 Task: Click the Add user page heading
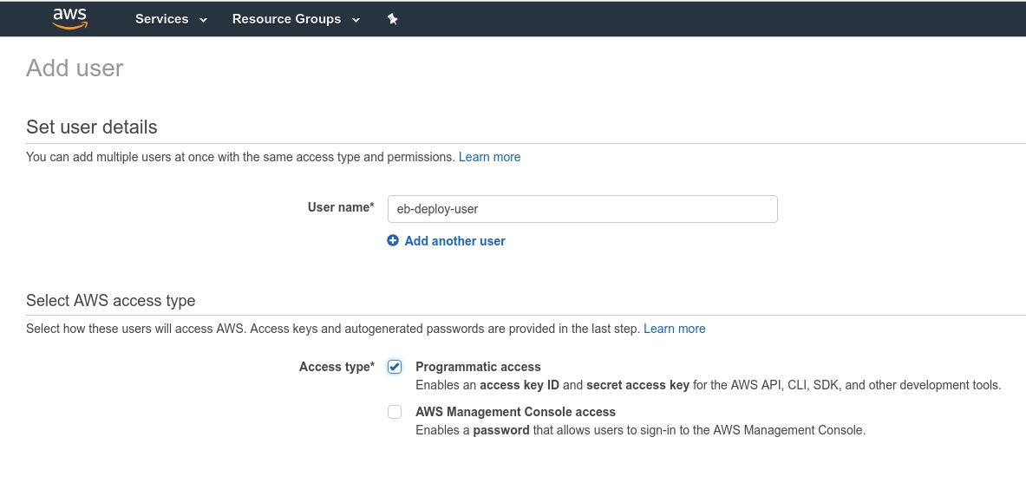click(x=75, y=68)
